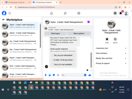This screenshot has height=99, width=132.
Task: Expand Customize chat section
Action: coord(111,48)
